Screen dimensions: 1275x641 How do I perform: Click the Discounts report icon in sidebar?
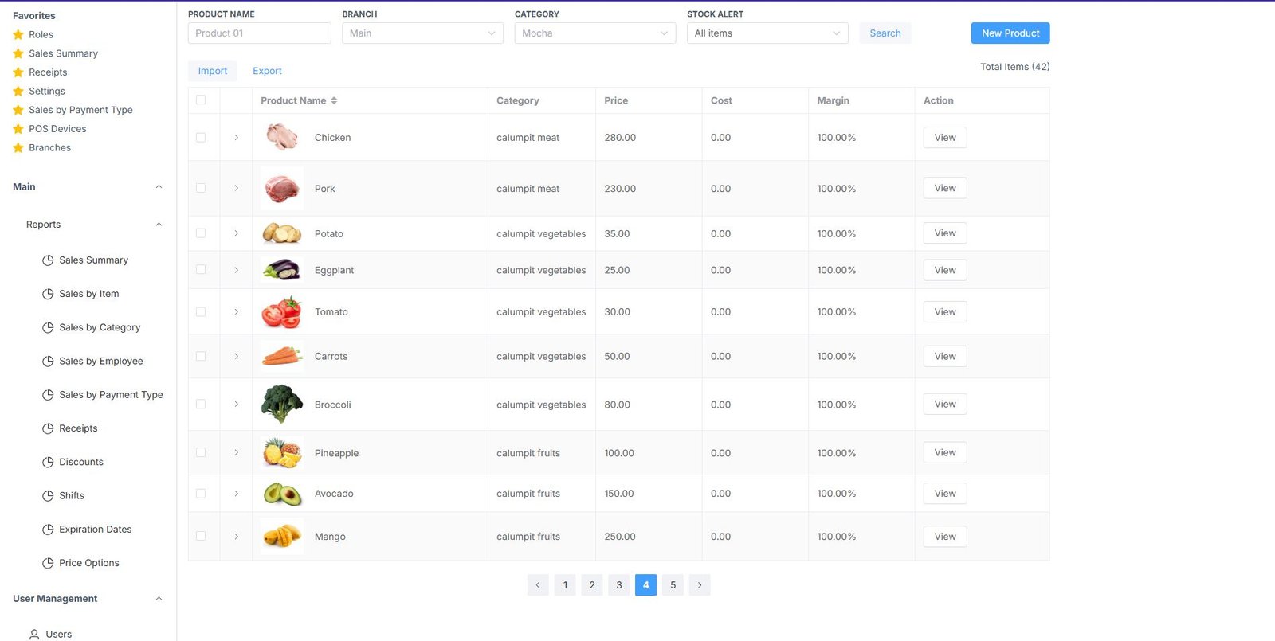tap(48, 462)
